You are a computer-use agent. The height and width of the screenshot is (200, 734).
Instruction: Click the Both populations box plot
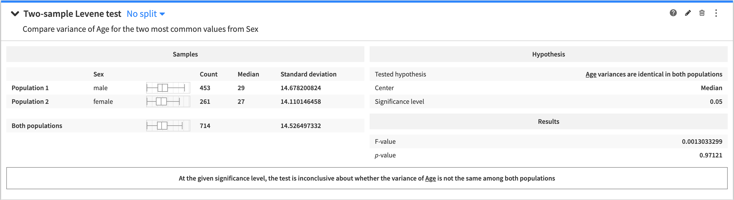[x=168, y=126]
